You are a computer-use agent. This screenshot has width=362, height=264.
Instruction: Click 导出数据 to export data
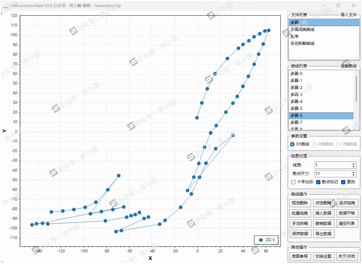[x=323, y=234]
